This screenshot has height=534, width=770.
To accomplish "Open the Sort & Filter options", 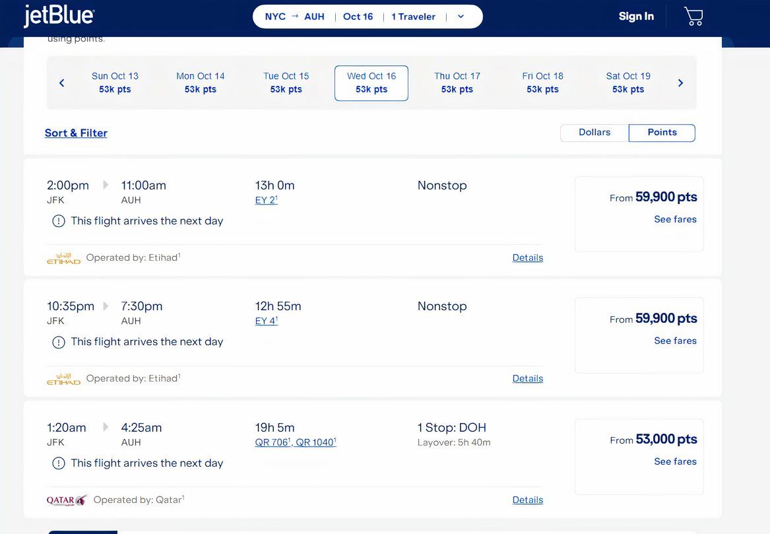I will click(x=76, y=133).
